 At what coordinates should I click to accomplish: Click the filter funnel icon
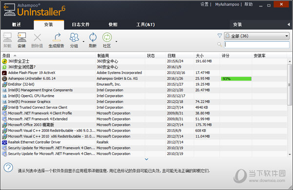pos(220,35)
